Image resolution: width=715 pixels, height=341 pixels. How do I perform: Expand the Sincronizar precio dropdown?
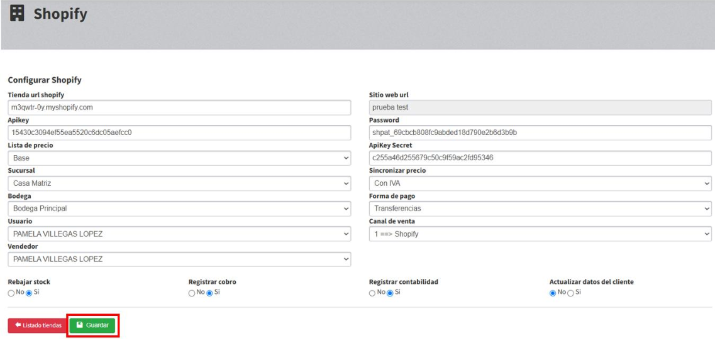point(540,183)
